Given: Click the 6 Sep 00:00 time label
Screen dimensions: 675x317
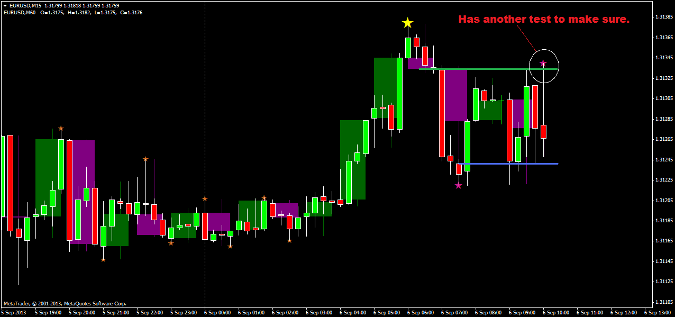Looking at the screenshot, I should click(x=218, y=313).
